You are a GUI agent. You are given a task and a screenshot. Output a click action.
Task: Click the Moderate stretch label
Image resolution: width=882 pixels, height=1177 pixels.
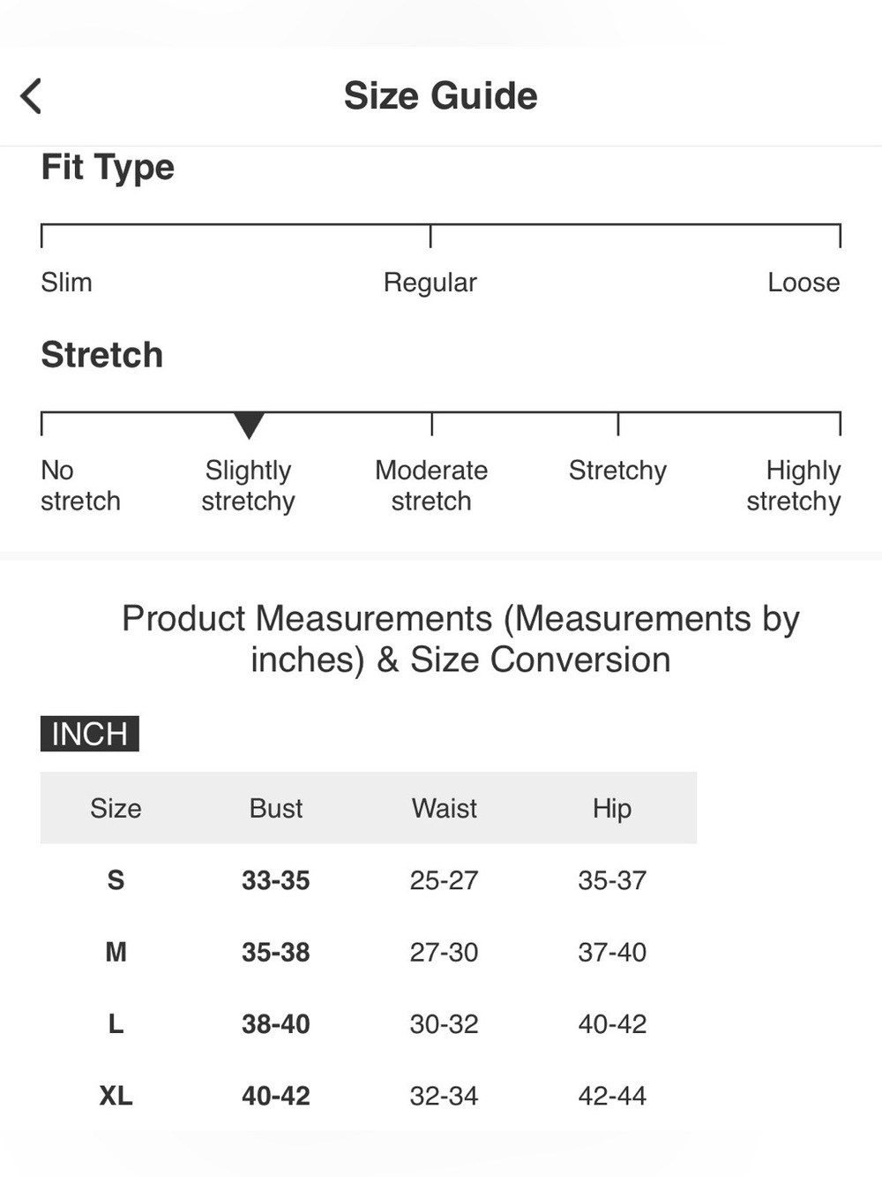tap(431, 486)
